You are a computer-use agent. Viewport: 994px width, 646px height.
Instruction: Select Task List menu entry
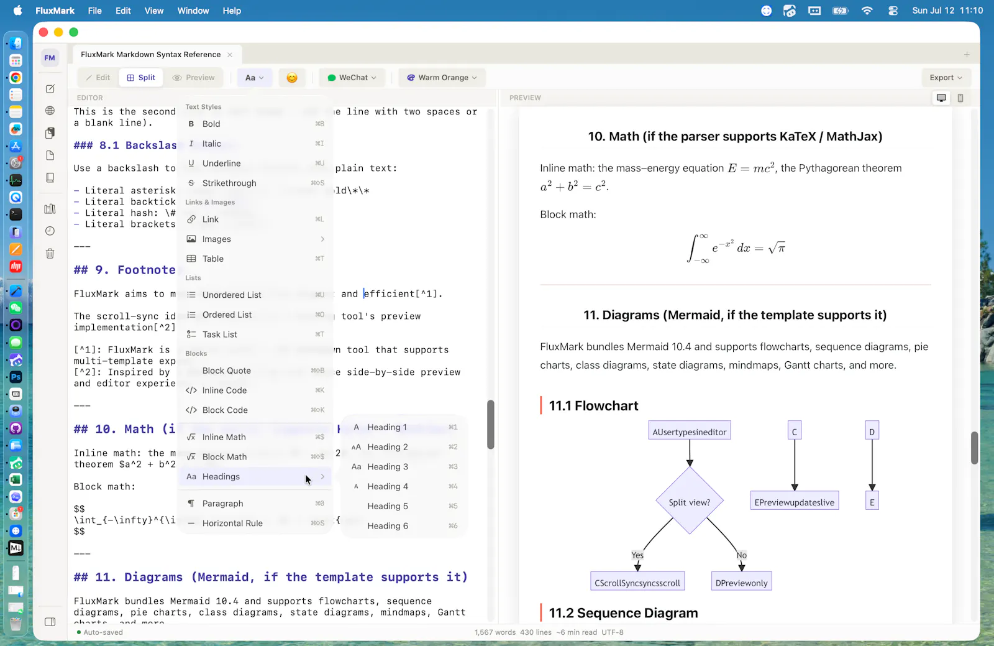click(256, 335)
